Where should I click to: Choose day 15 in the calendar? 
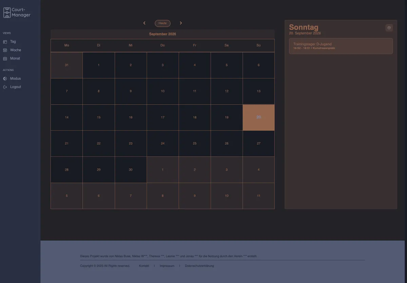pos(99,117)
